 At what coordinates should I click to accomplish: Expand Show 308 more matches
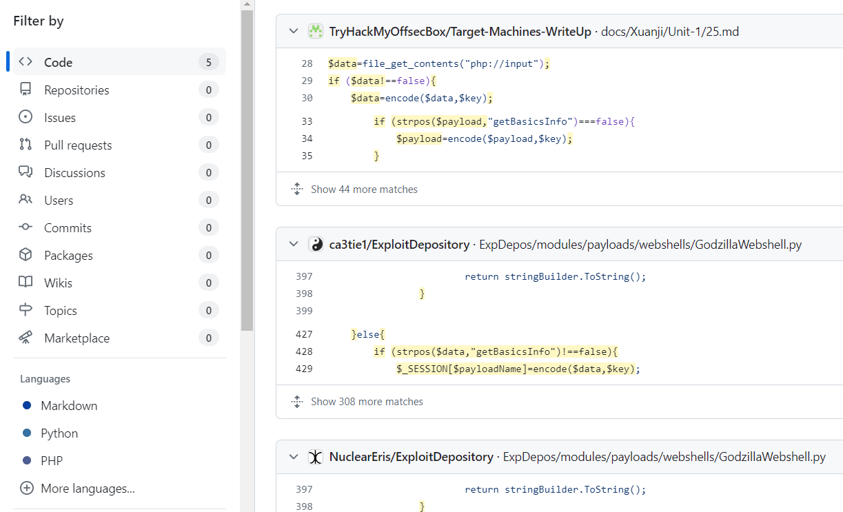pyautogui.click(x=367, y=401)
